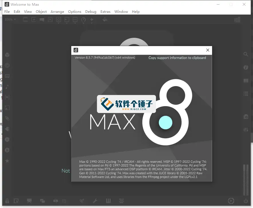Add a button object from top toolbar

click(58, 20)
